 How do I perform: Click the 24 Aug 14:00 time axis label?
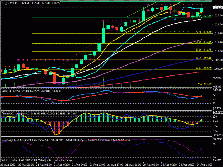click(x=204, y=165)
